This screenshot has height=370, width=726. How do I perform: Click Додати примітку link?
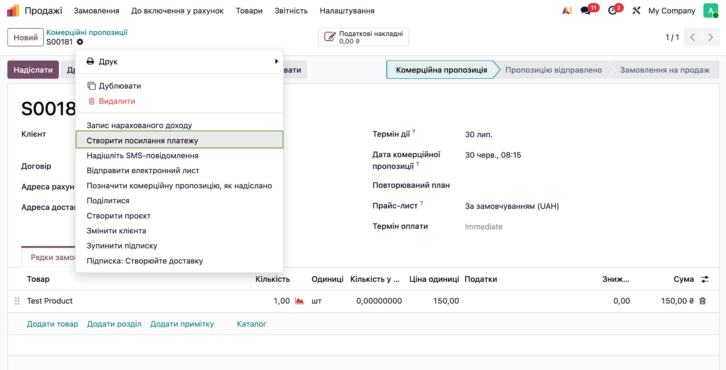(182, 324)
